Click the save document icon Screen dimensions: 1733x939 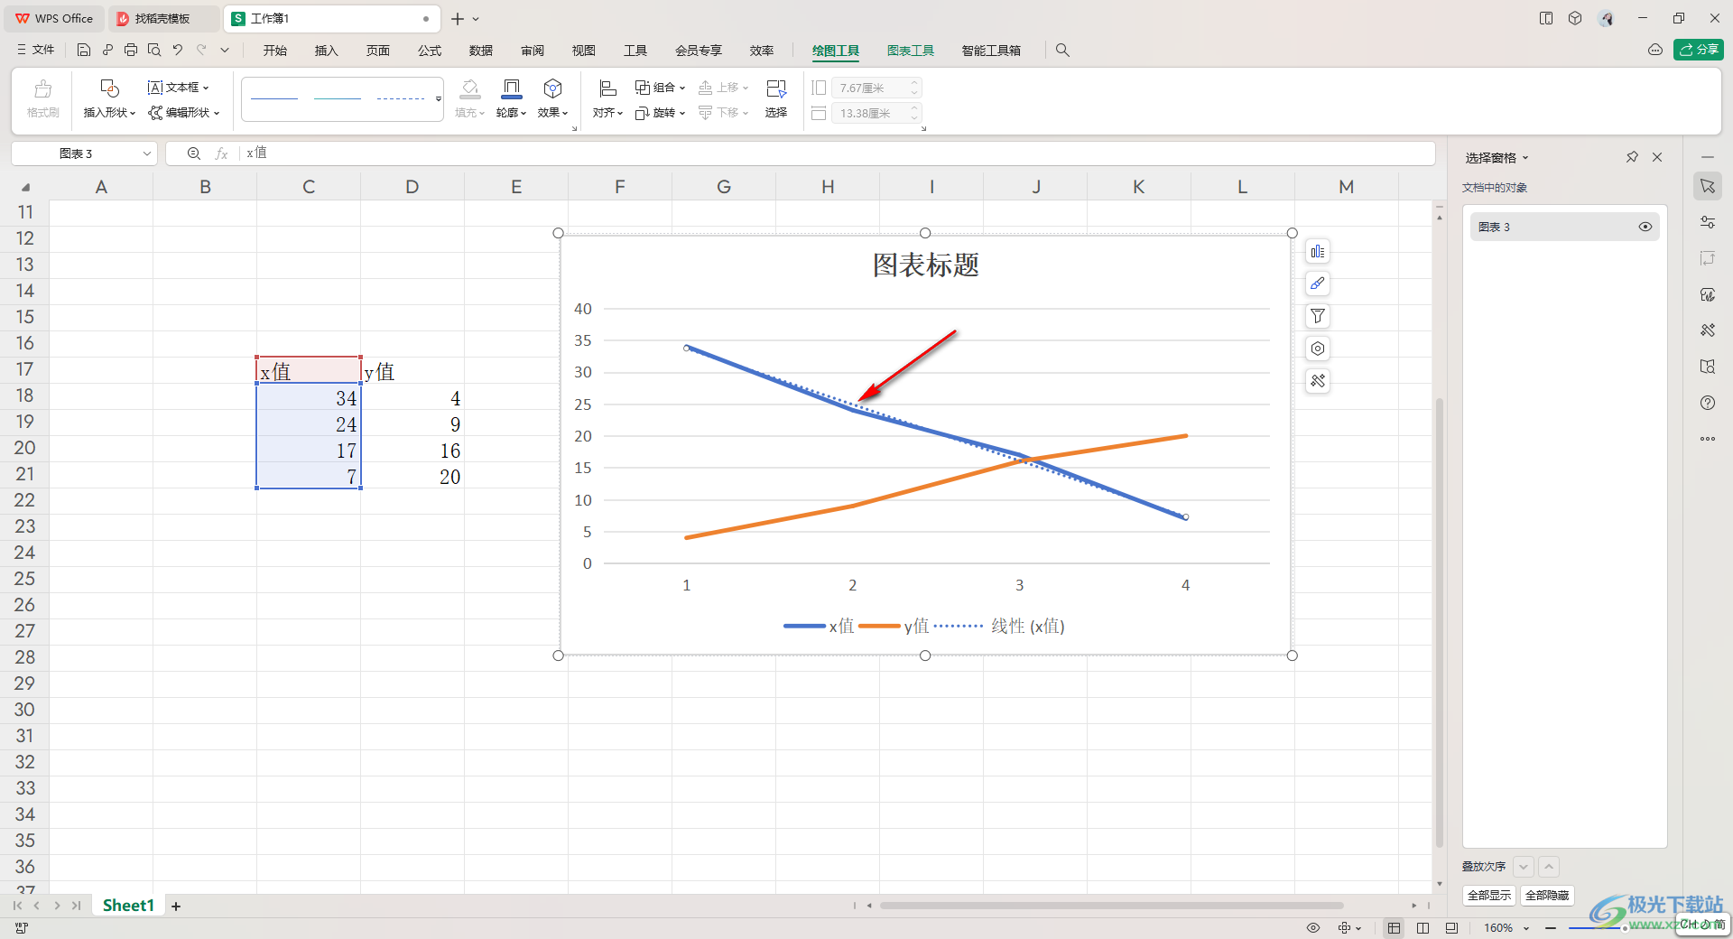click(x=83, y=51)
